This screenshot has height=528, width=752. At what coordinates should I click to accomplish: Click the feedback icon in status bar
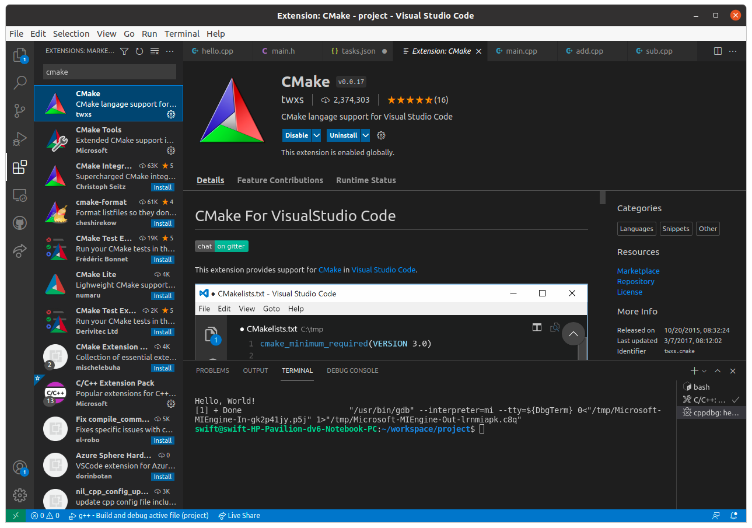tap(716, 516)
